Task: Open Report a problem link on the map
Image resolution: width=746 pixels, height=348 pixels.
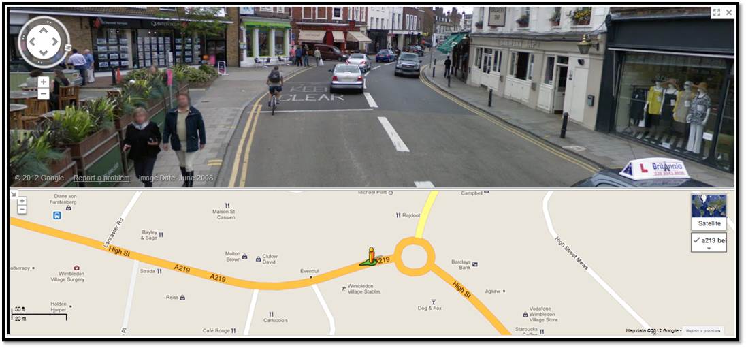Action: point(702,331)
